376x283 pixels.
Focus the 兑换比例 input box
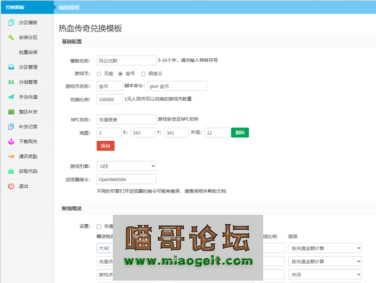[x=110, y=99]
